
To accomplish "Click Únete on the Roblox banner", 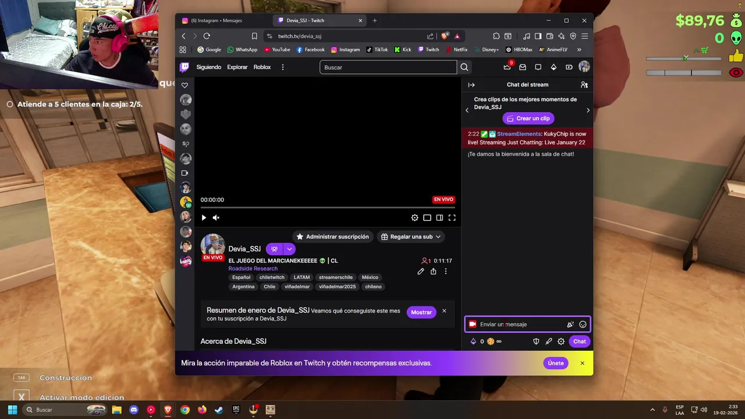I will tap(556, 363).
